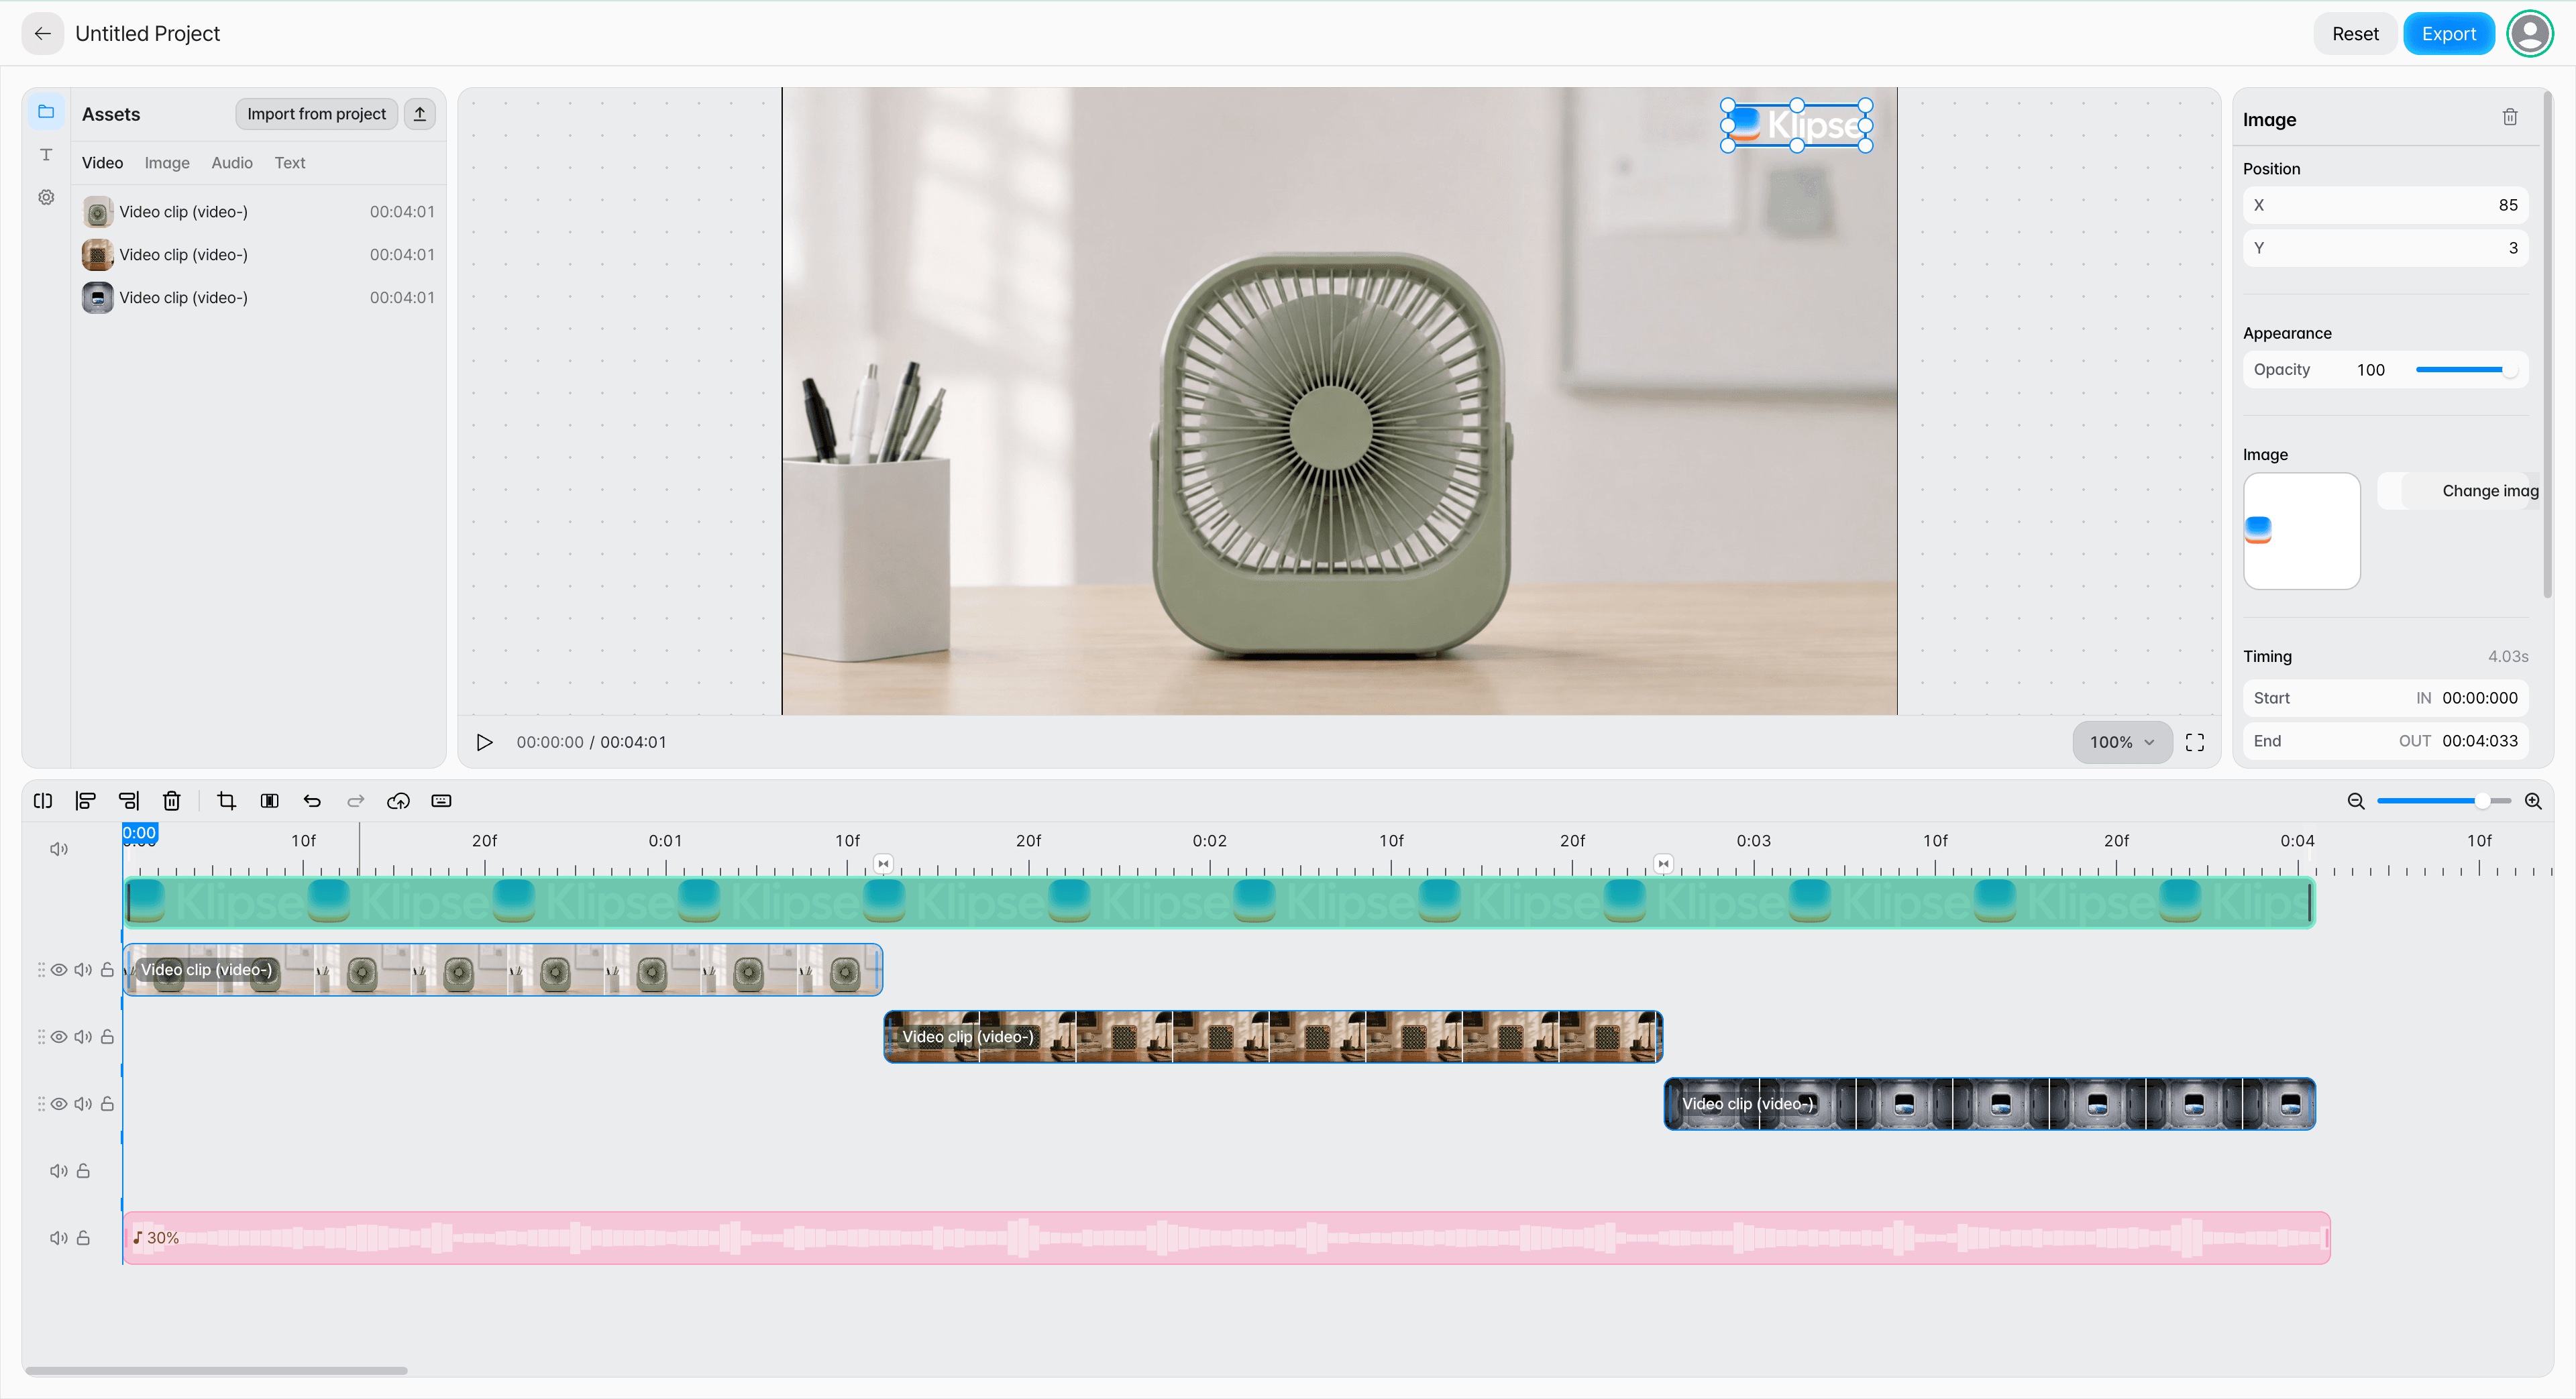Enter fullscreen preview mode
Image resolution: width=2576 pixels, height=1399 pixels.
pyautogui.click(x=2195, y=742)
